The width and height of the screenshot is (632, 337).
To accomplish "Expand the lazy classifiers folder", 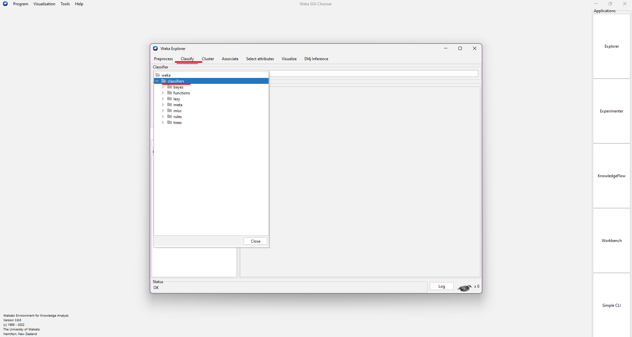I will coord(163,99).
